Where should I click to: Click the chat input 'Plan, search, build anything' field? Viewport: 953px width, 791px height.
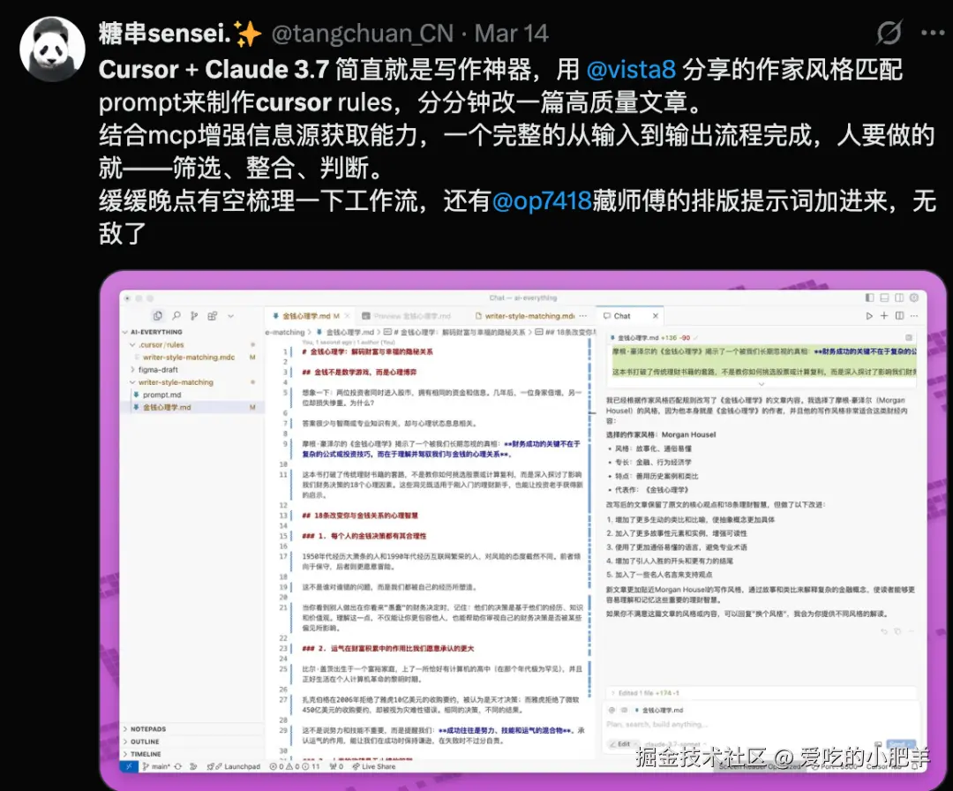(760, 725)
